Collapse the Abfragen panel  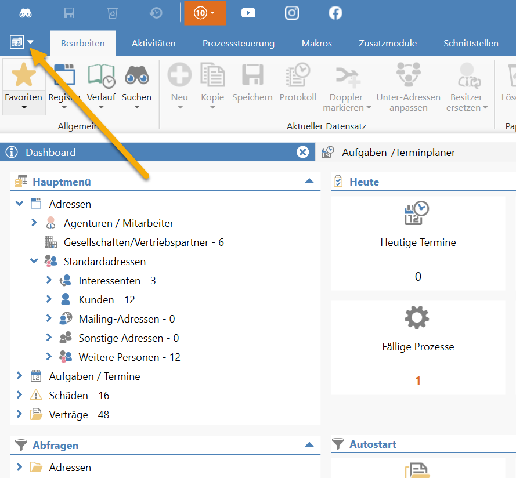tap(309, 445)
